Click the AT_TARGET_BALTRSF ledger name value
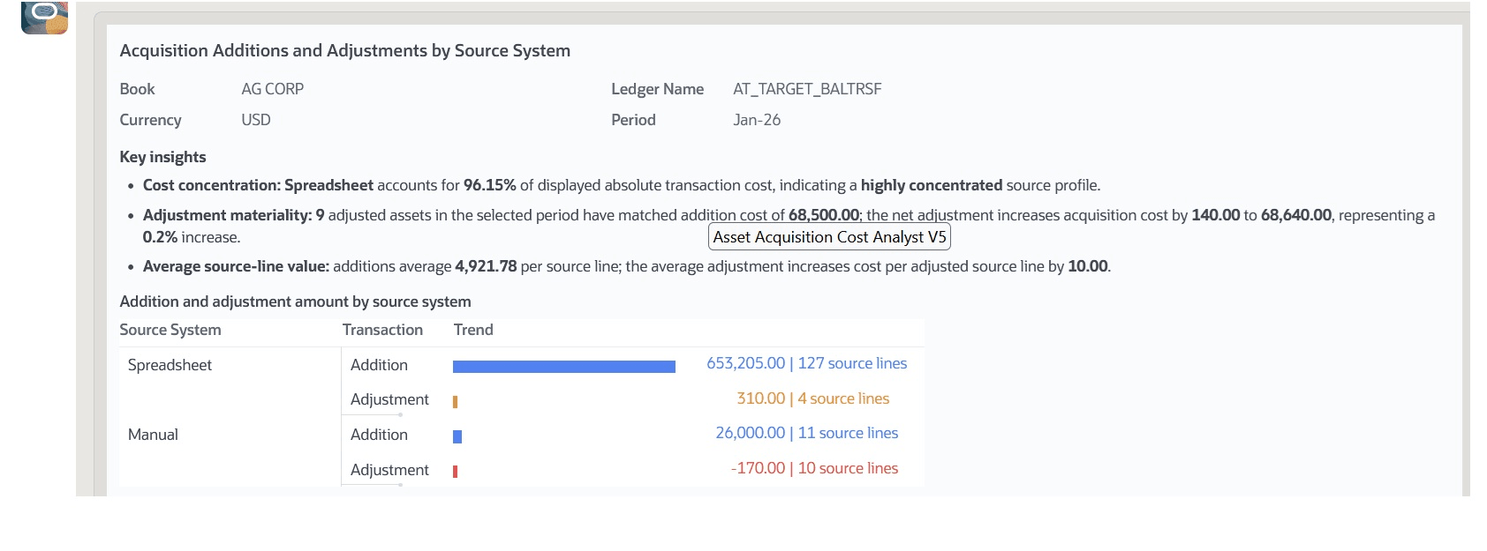The width and height of the screenshot is (1487, 551). pyautogui.click(x=807, y=89)
